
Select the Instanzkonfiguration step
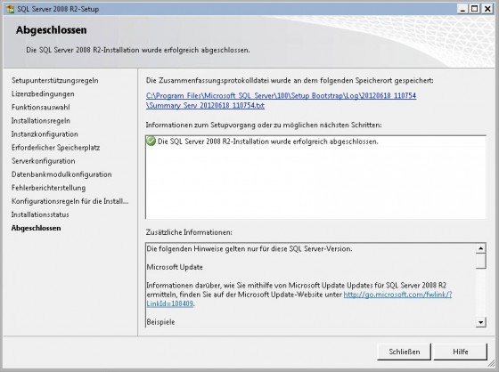click(x=45, y=133)
